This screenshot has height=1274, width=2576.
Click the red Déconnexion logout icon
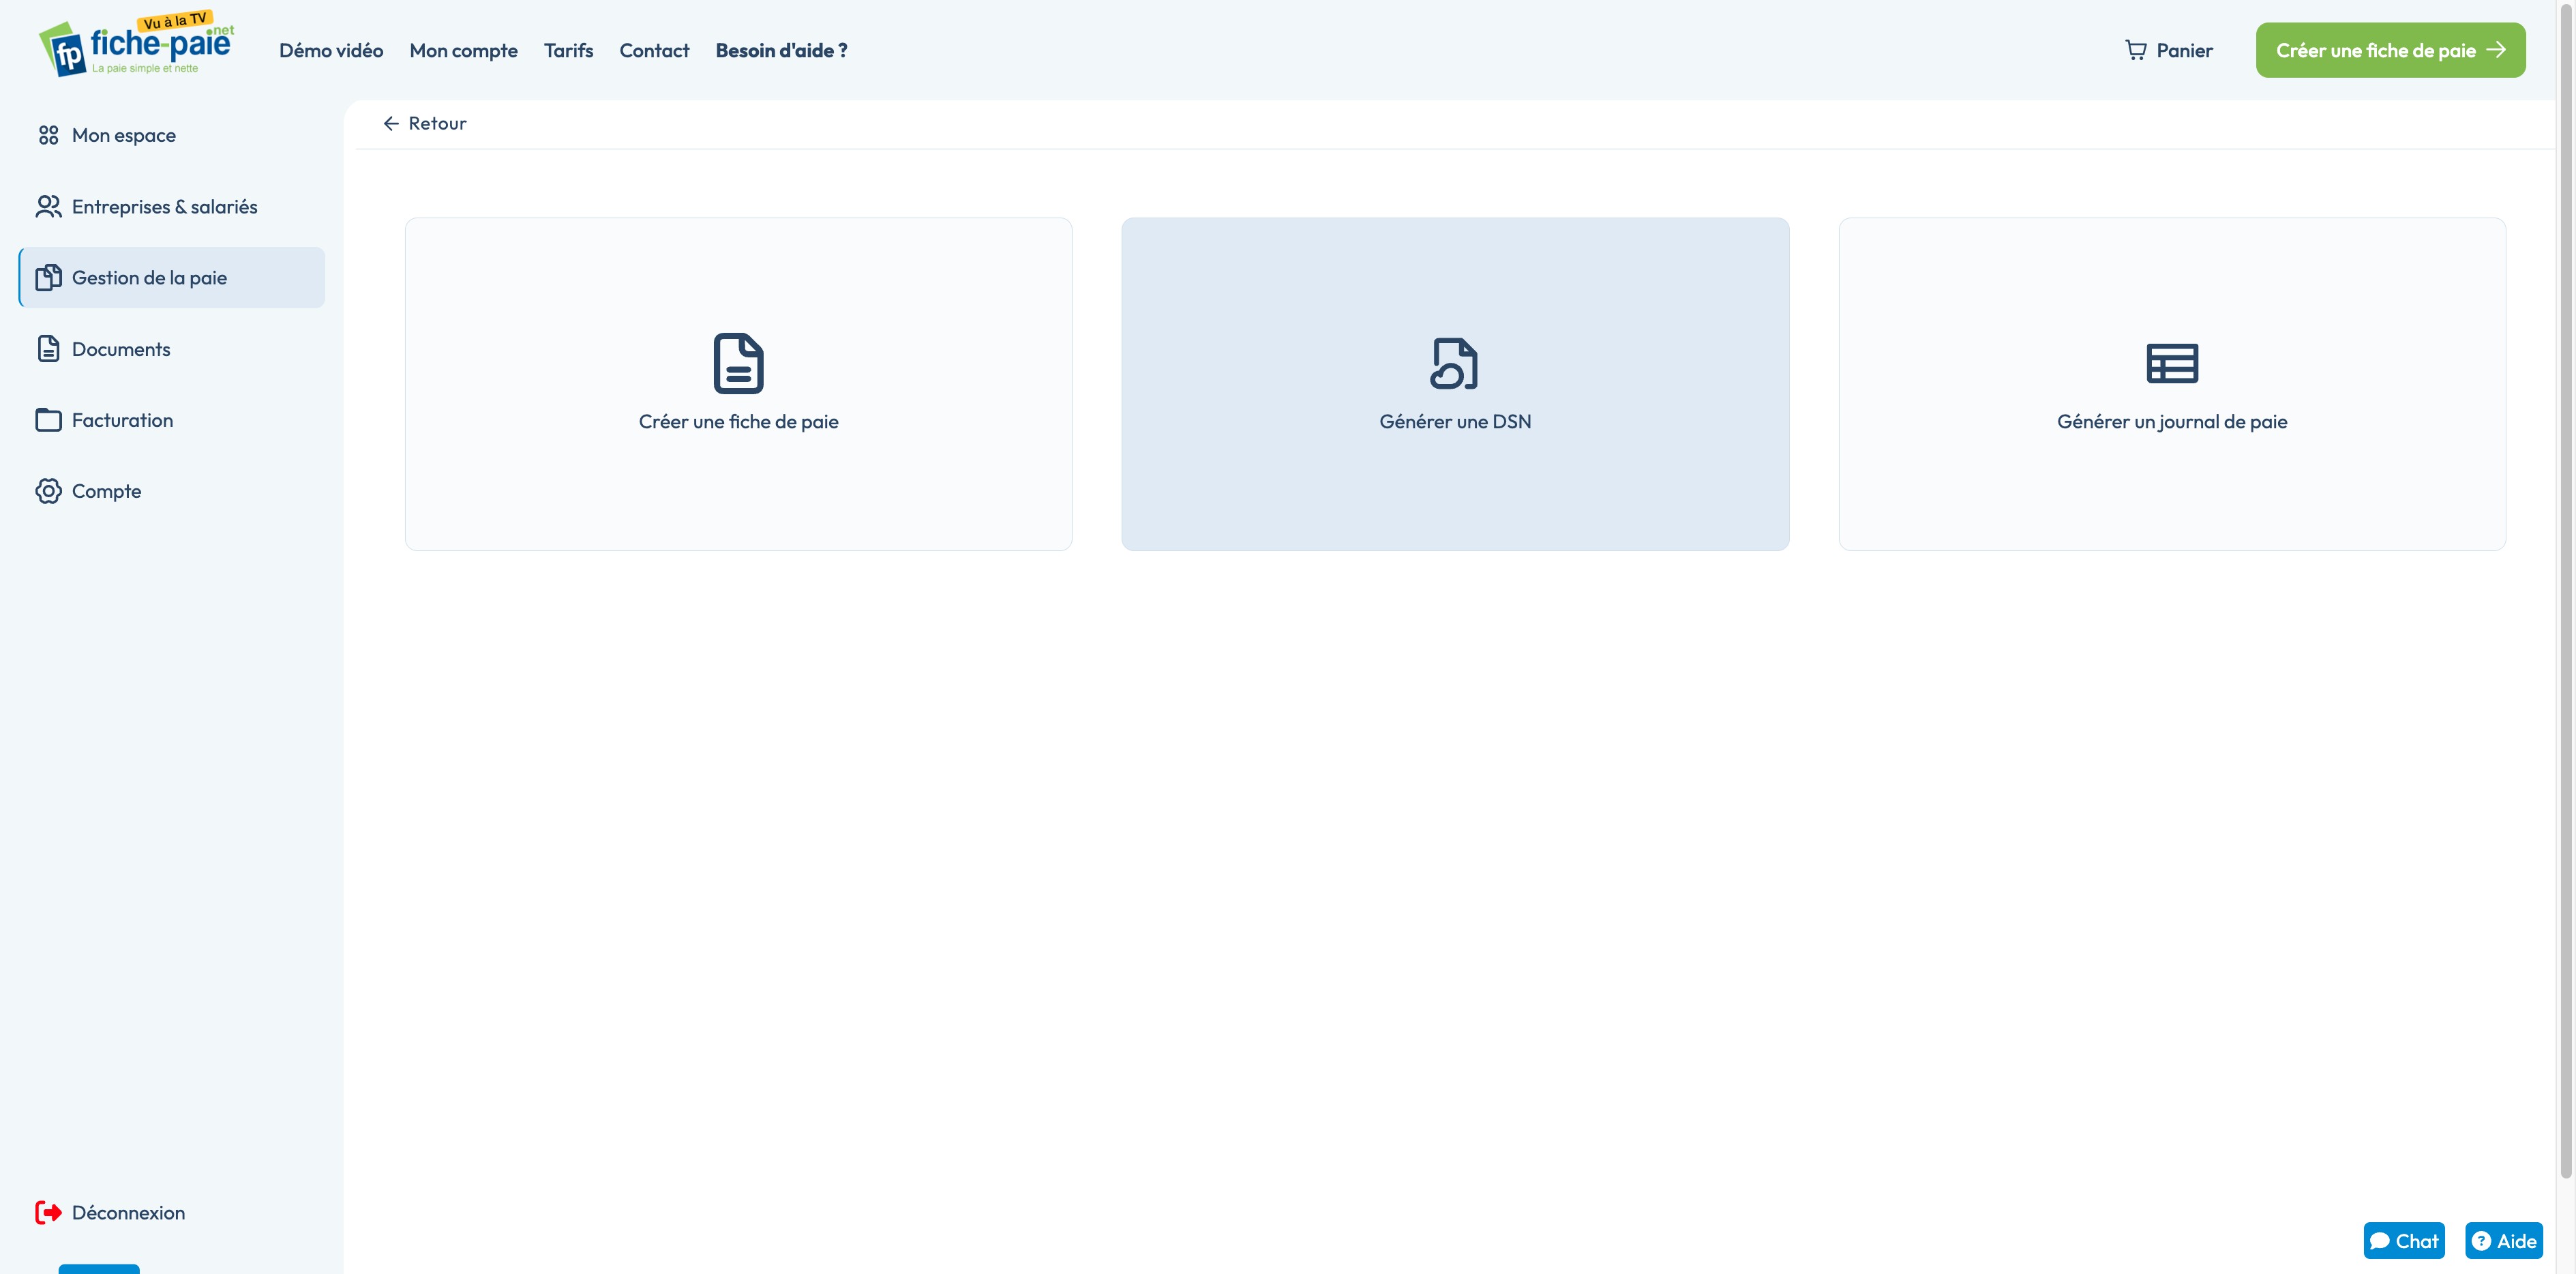pyautogui.click(x=48, y=1212)
